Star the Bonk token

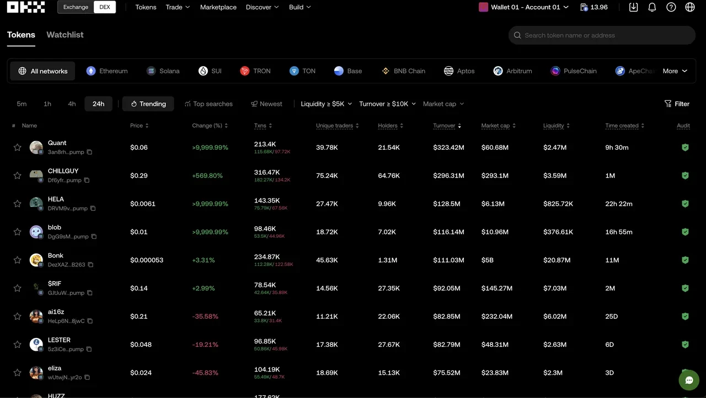[x=17, y=260]
